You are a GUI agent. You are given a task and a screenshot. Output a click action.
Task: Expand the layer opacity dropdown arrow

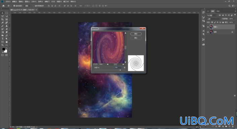[x=234, y=19]
